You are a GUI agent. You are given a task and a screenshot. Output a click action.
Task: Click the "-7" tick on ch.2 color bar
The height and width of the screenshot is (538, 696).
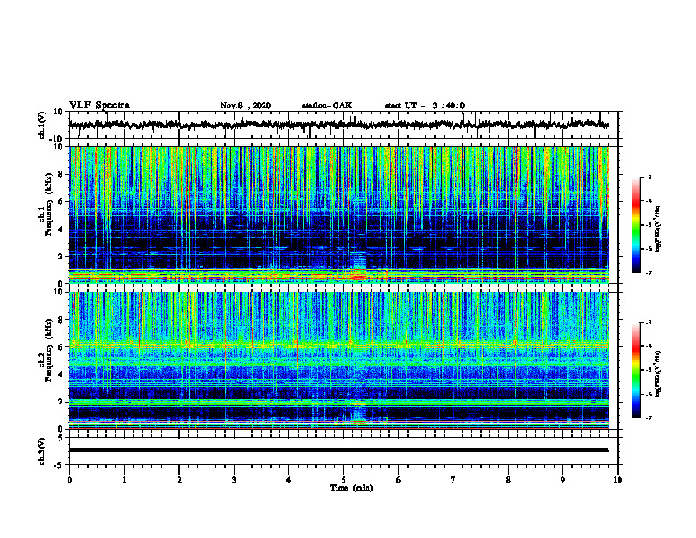[x=649, y=418]
